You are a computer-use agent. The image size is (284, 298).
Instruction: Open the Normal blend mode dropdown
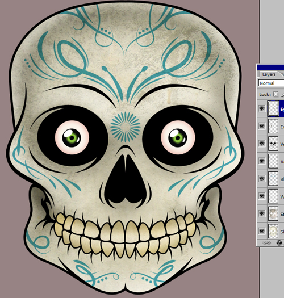tap(271, 83)
